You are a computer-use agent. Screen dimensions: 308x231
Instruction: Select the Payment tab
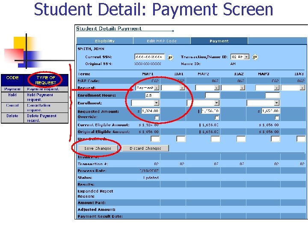point(219,41)
